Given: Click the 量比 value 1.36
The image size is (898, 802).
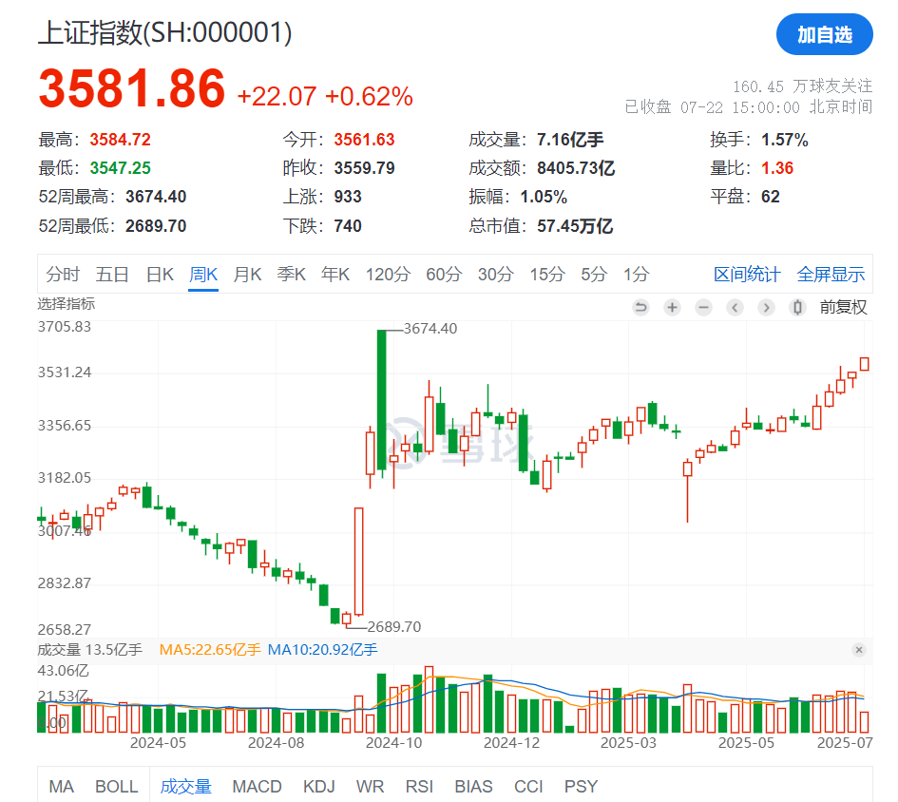Looking at the screenshot, I should (x=777, y=168).
